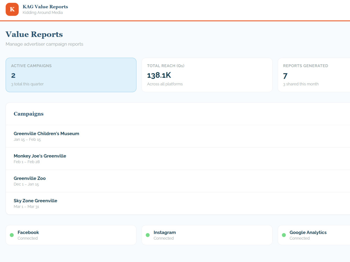Click the Active Campaigns value '2'
The image size is (350, 262).
(13, 75)
